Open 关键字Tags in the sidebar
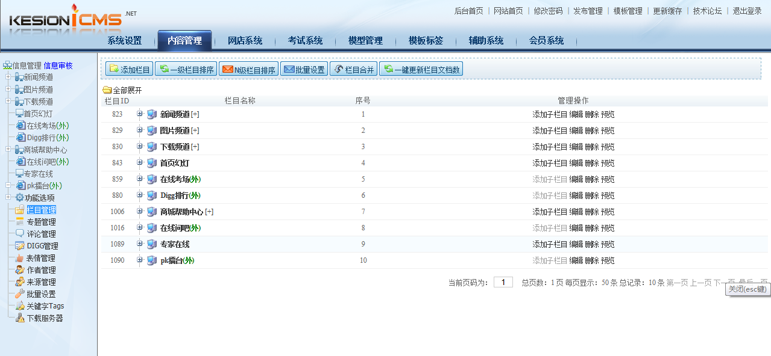 (x=45, y=306)
